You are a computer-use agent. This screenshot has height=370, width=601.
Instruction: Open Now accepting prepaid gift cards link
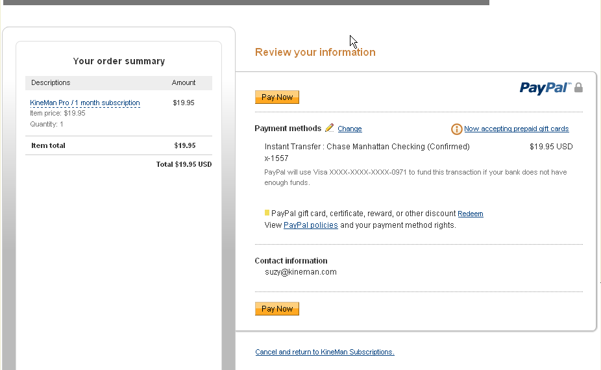(x=516, y=129)
